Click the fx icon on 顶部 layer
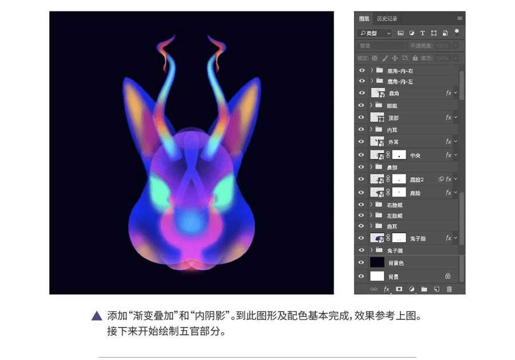Image resolution: width=515 pixels, height=360 pixels. pyautogui.click(x=449, y=117)
